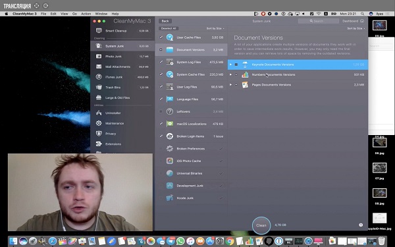The height and width of the screenshot is (247, 395).
Task: Select the Broken Preferences gear icon
Action: 170,148
